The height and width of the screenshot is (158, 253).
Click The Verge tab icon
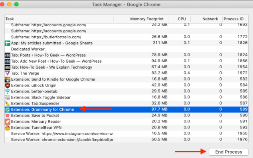(8, 73)
